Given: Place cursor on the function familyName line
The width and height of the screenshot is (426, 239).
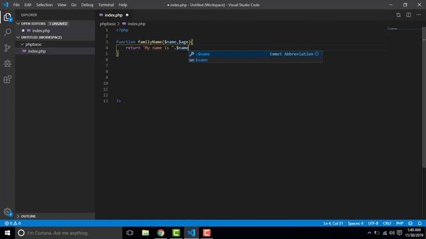Looking at the screenshot, I should coord(154,42).
